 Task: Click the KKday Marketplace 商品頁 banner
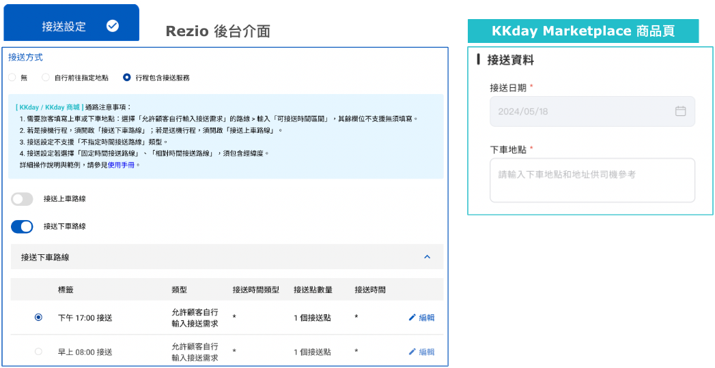coord(583,31)
